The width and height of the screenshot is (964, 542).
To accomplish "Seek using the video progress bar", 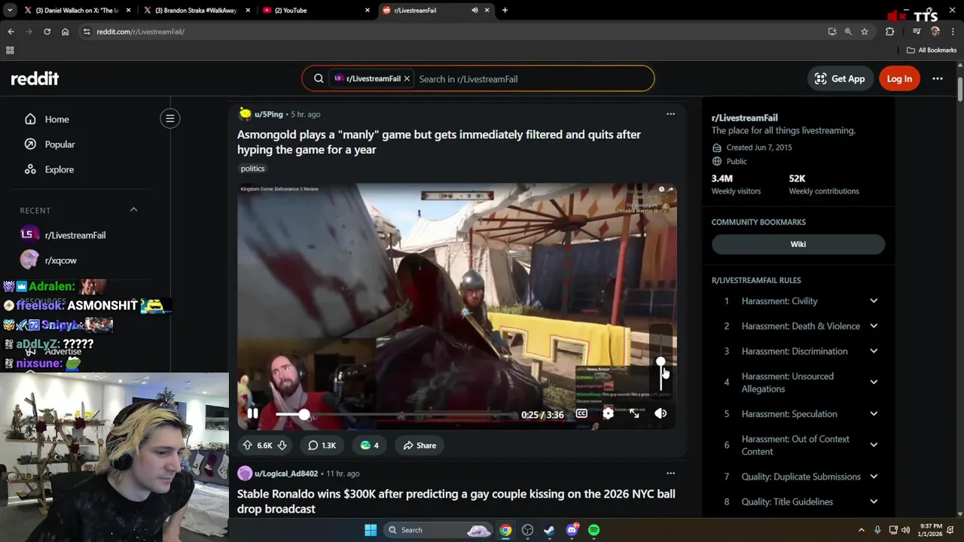I will click(x=395, y=415).
